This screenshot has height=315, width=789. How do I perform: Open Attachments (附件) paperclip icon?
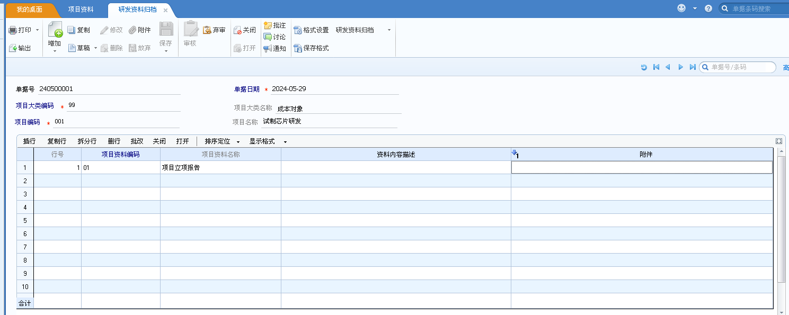[x=133, y=30]
